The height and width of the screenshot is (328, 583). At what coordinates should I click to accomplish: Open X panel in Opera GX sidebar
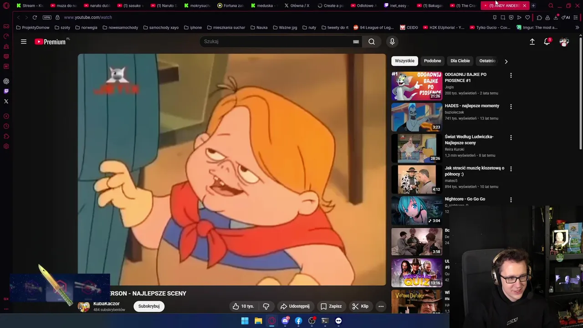tap(6, 101)
